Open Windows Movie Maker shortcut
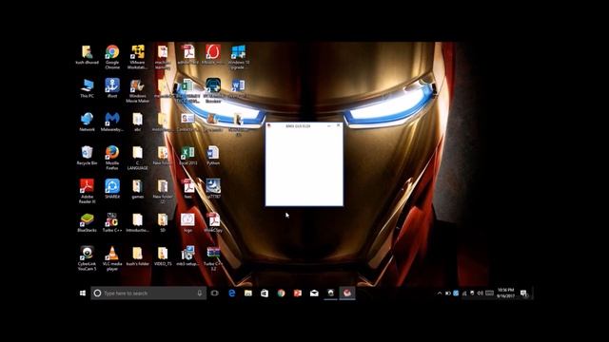Screen dimensions: 609x342 137,90
